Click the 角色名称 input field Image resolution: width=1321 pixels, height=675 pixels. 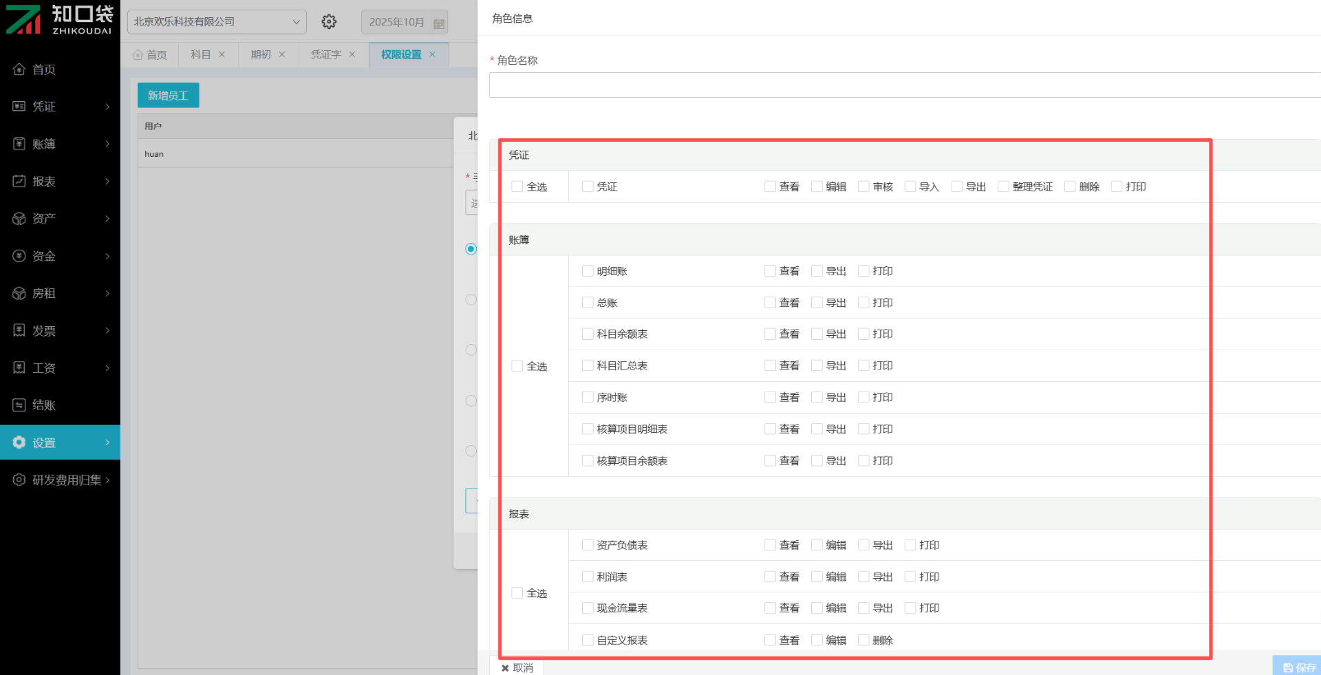coord(901,85)
